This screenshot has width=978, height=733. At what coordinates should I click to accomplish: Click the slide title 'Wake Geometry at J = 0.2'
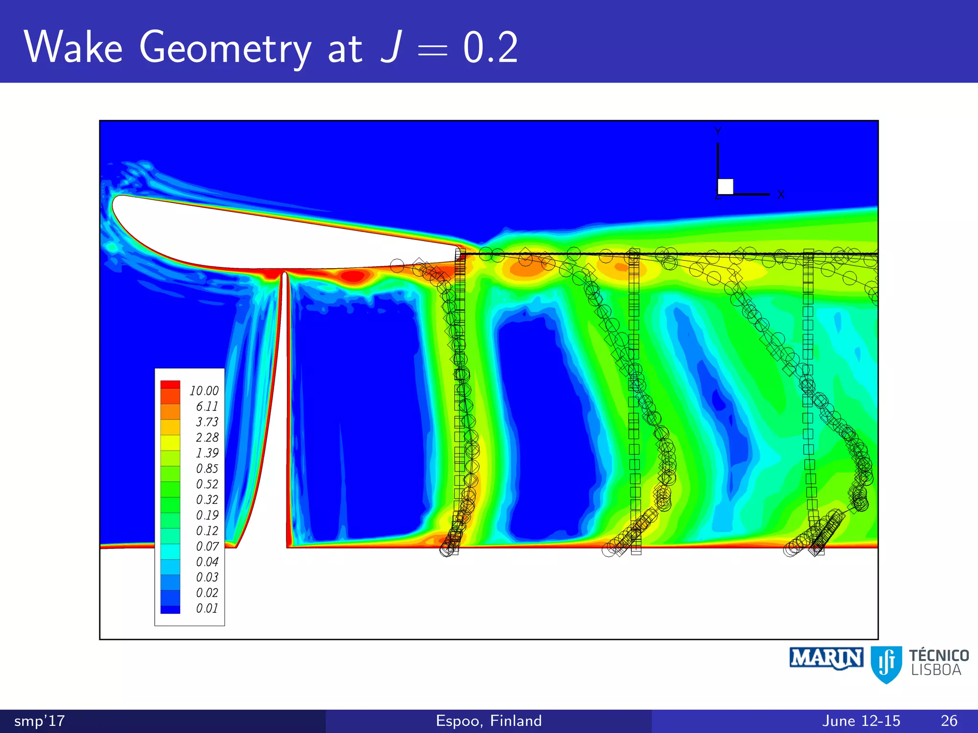pyautogui.click(x=271, y=47)
